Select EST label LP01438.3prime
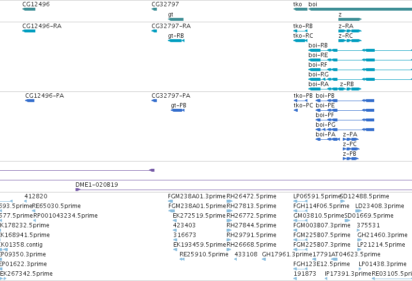Screen dimensions: 412x281 (x=382, y=264)
